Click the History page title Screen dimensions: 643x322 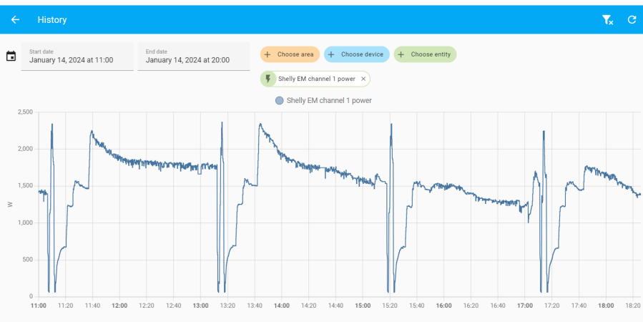click(52, 20)
